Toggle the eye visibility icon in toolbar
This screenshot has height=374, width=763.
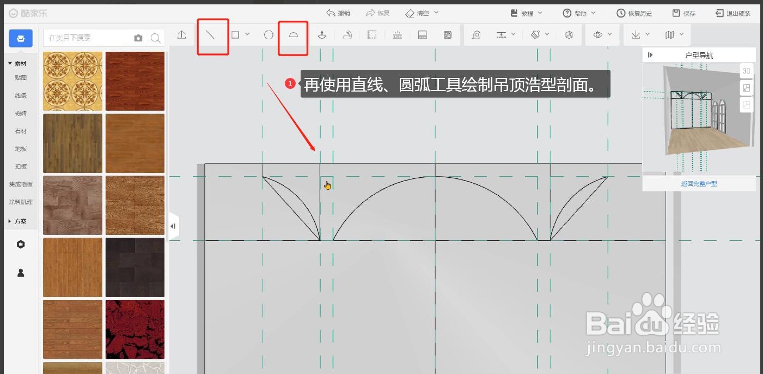click(x=598, y=35)
